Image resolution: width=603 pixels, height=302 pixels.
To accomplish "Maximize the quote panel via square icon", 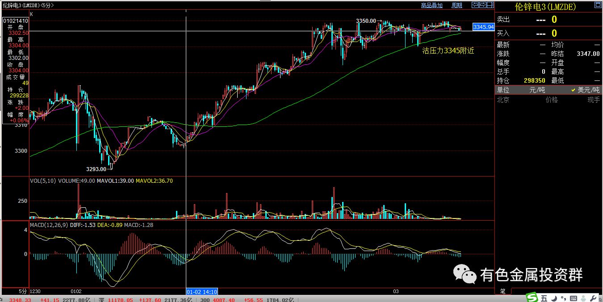I will tap(597, 5).
